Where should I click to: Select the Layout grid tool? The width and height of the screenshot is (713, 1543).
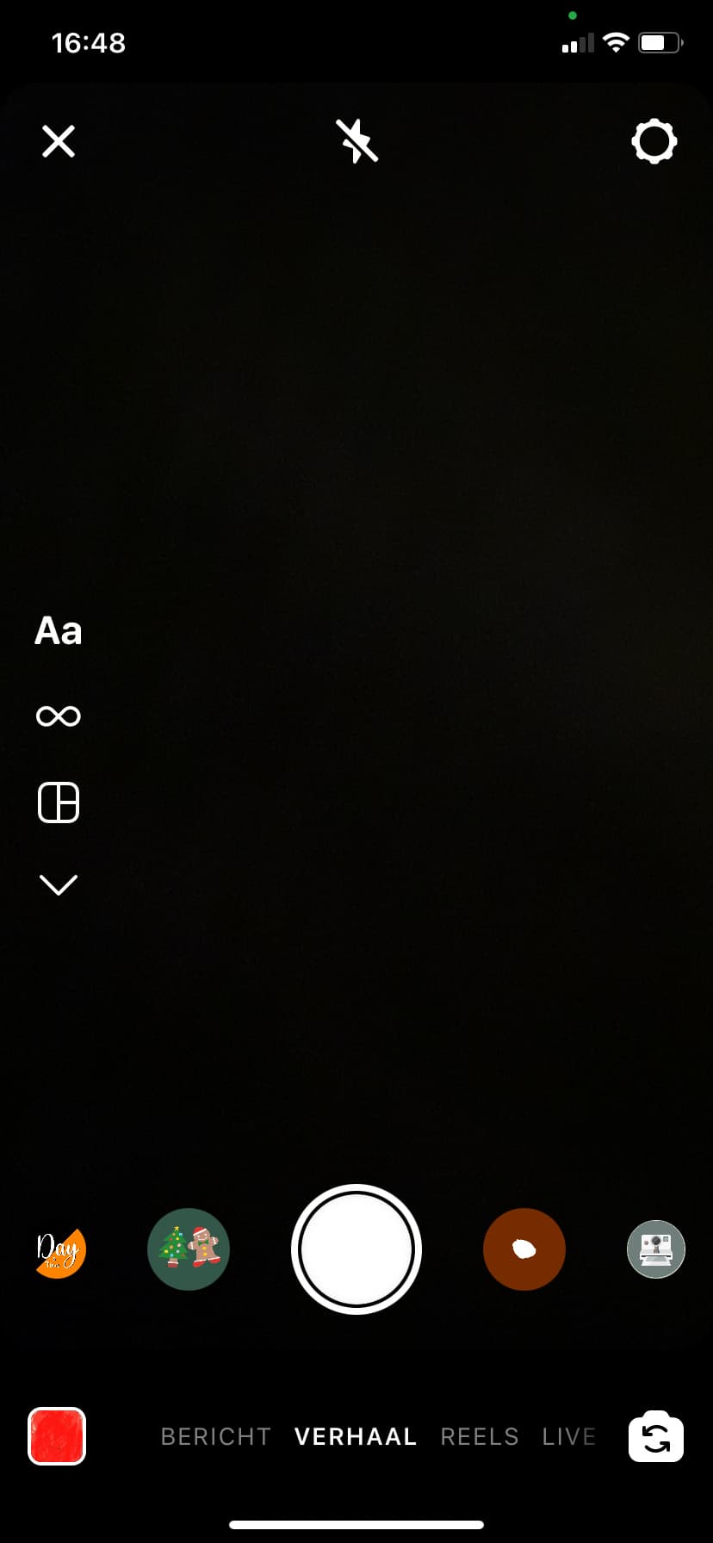(x=59, y=802)
